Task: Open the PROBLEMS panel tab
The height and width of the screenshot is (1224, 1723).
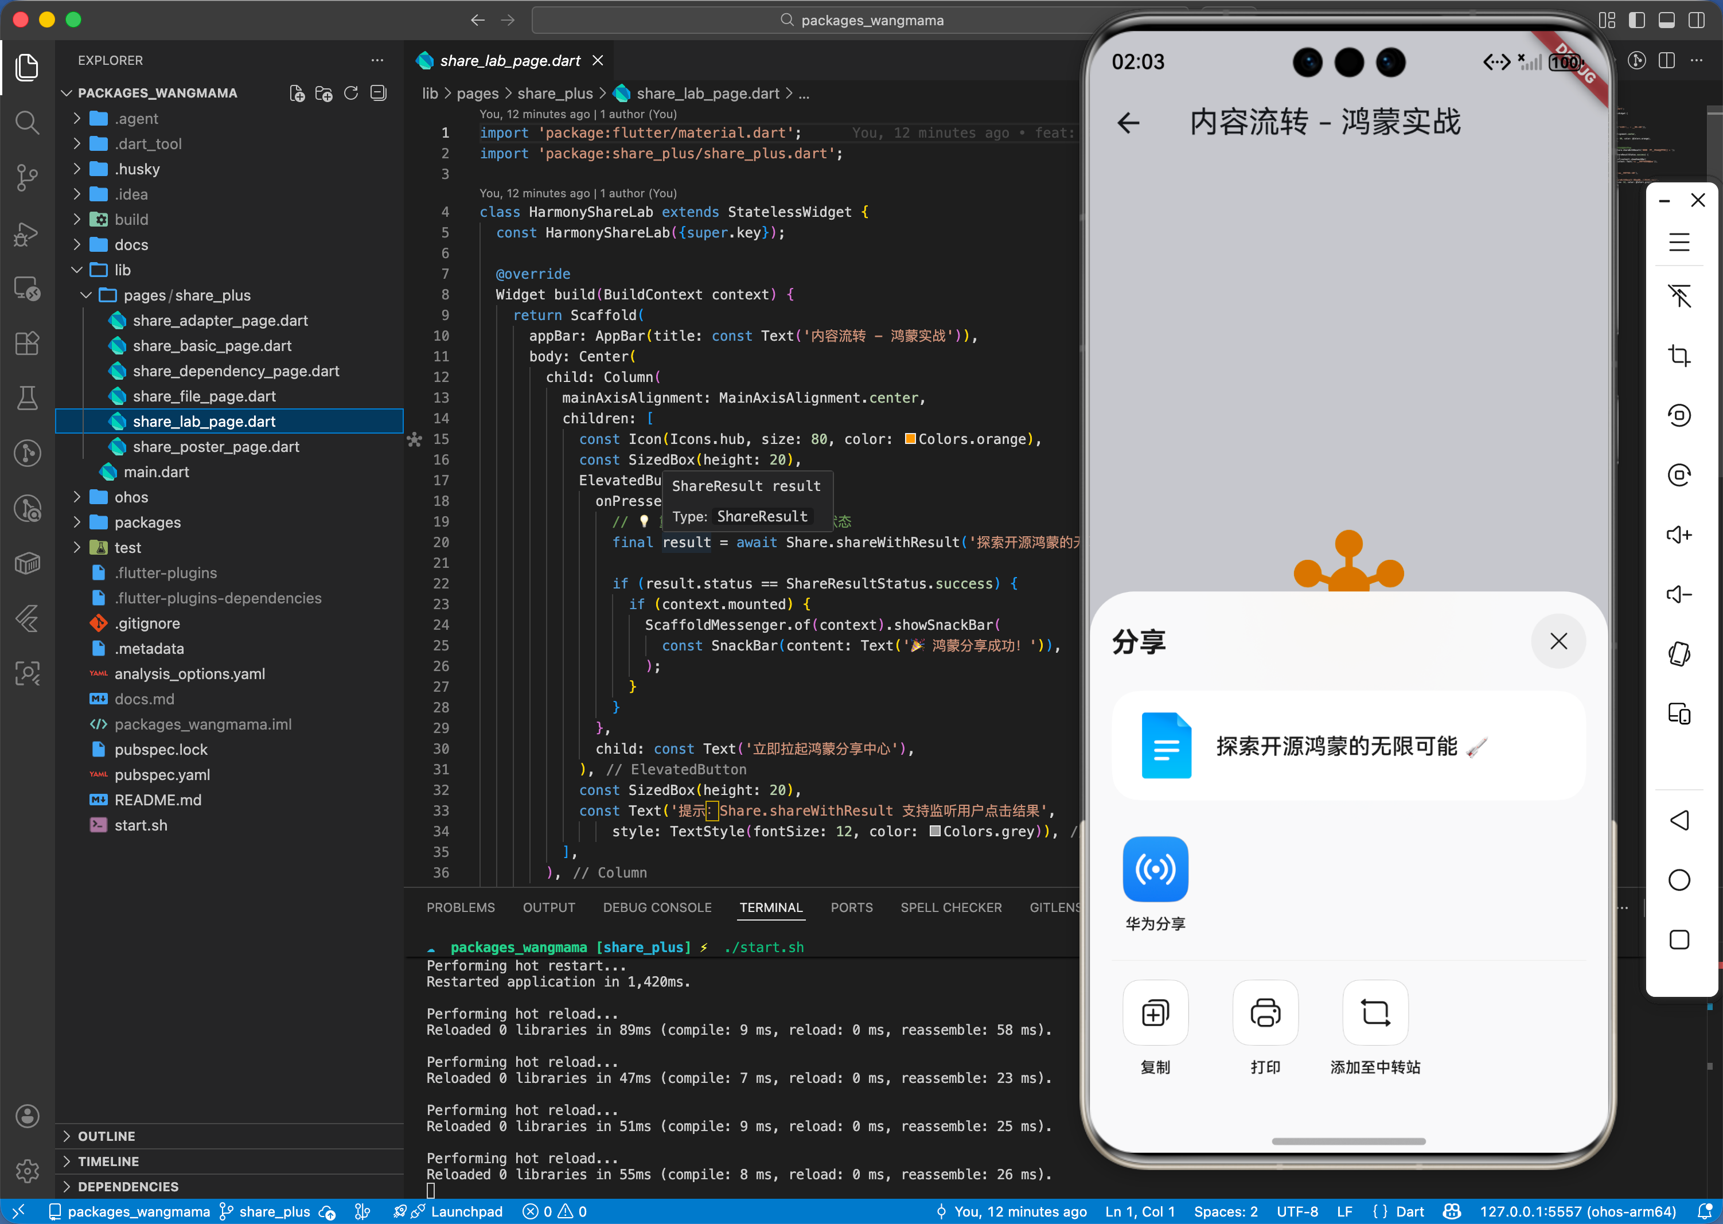Action: pyautogui.click(x=461, y=907)
